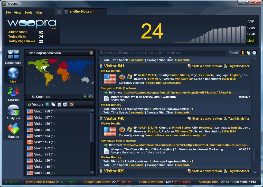The height and width of the screenshot is (187, 263).
Task: Pop out the Live Geographical View map
Action: (x=91, y=53)
